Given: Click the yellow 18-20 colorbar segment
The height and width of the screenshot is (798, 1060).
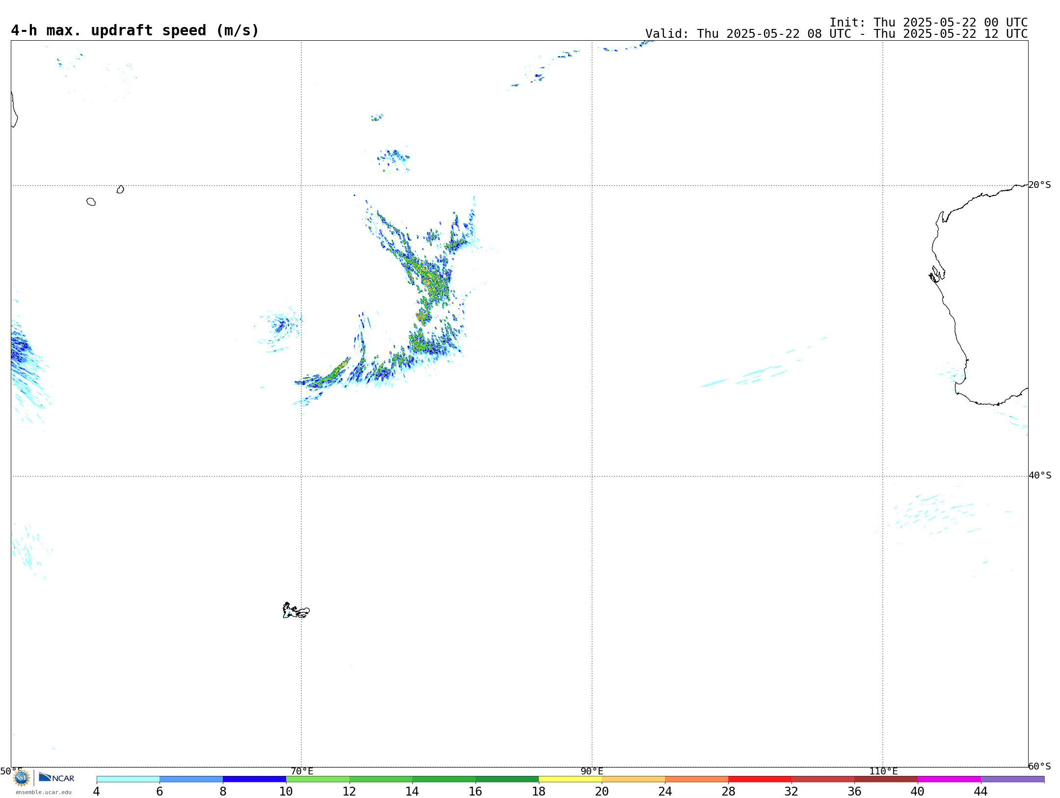Looking at the screenshot, I should [570, 779].
